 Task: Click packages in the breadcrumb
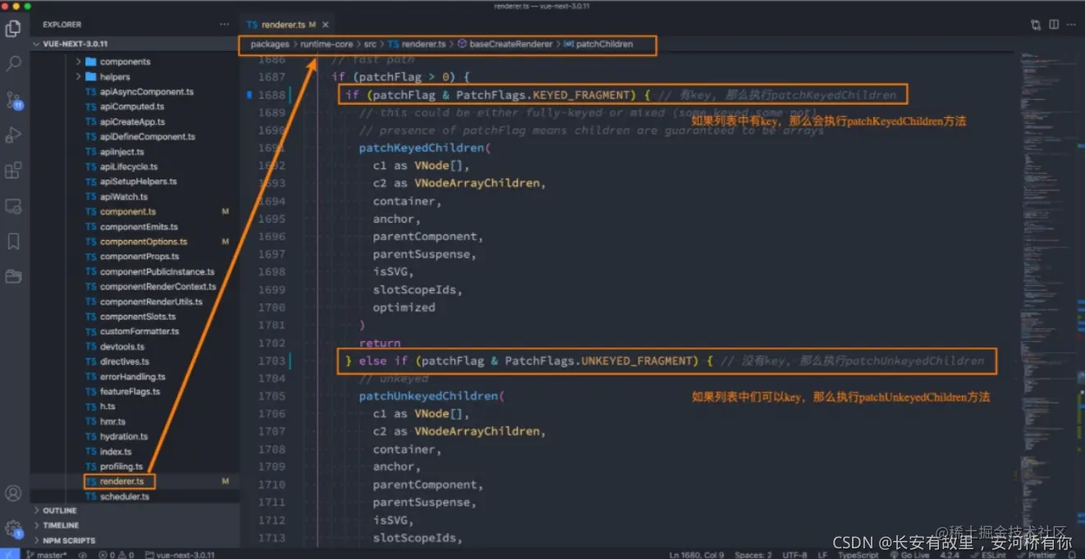click(270, 44)
